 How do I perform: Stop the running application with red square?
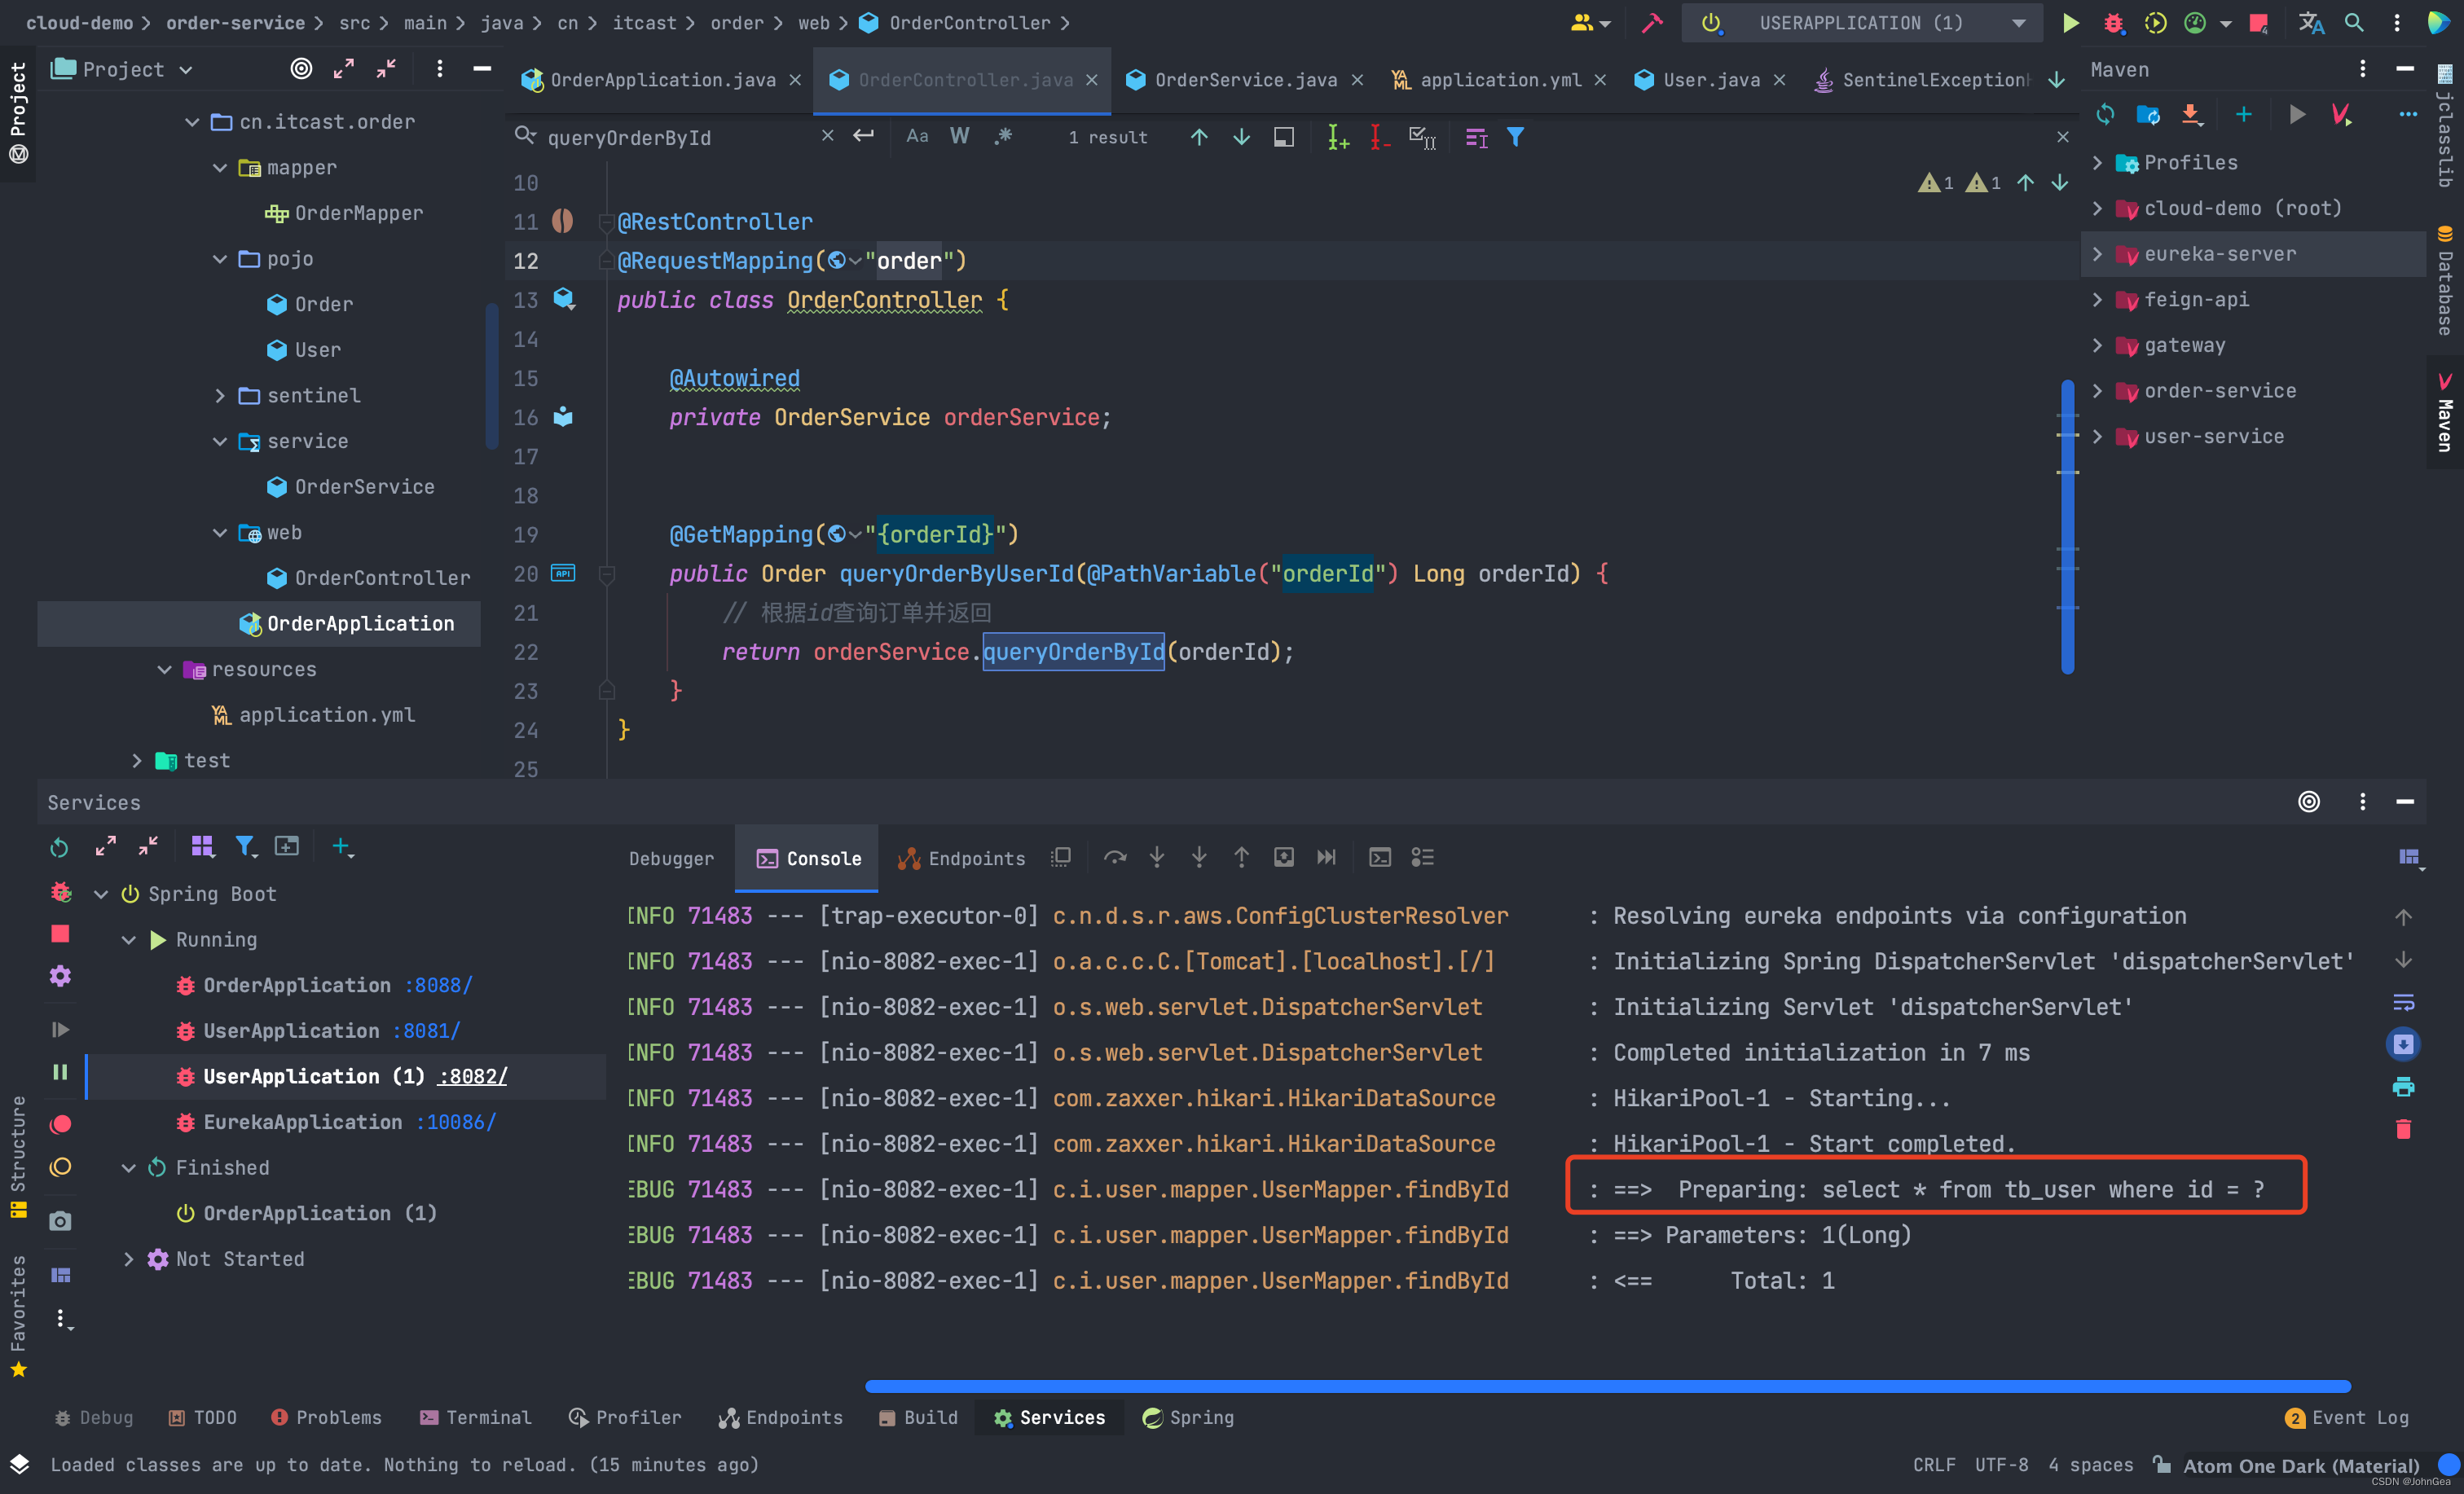tap(2258, 23)
